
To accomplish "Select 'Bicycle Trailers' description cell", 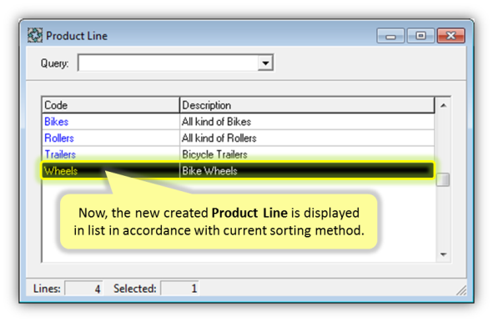I will coord(307,154).
